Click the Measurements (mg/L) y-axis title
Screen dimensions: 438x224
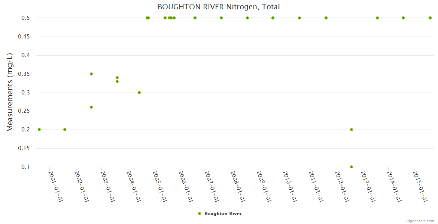coord(10,92)
